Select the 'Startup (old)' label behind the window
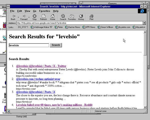The image size is (150, 120). click(x=21, y=117)
